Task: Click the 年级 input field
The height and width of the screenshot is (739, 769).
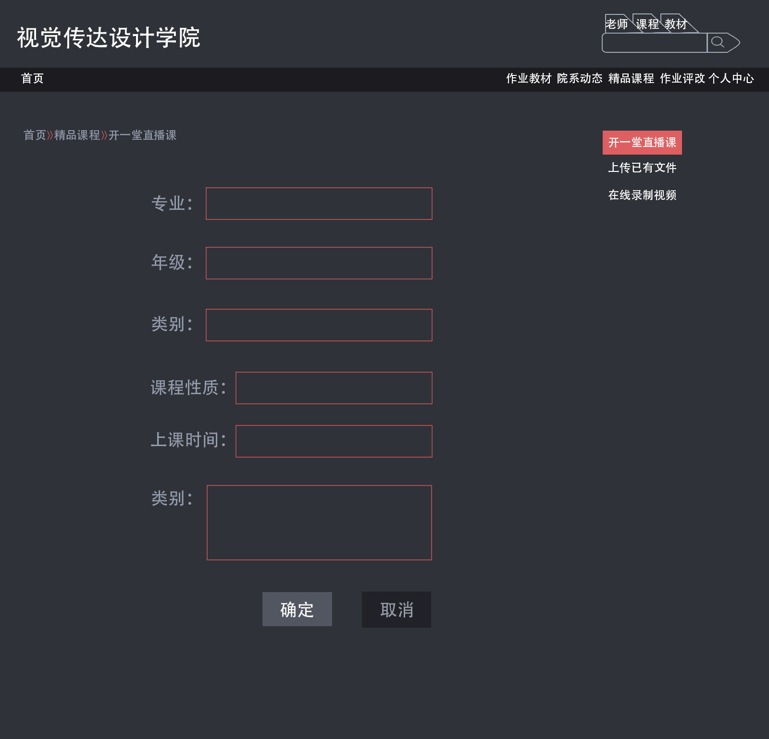Action: pos(318,263)
